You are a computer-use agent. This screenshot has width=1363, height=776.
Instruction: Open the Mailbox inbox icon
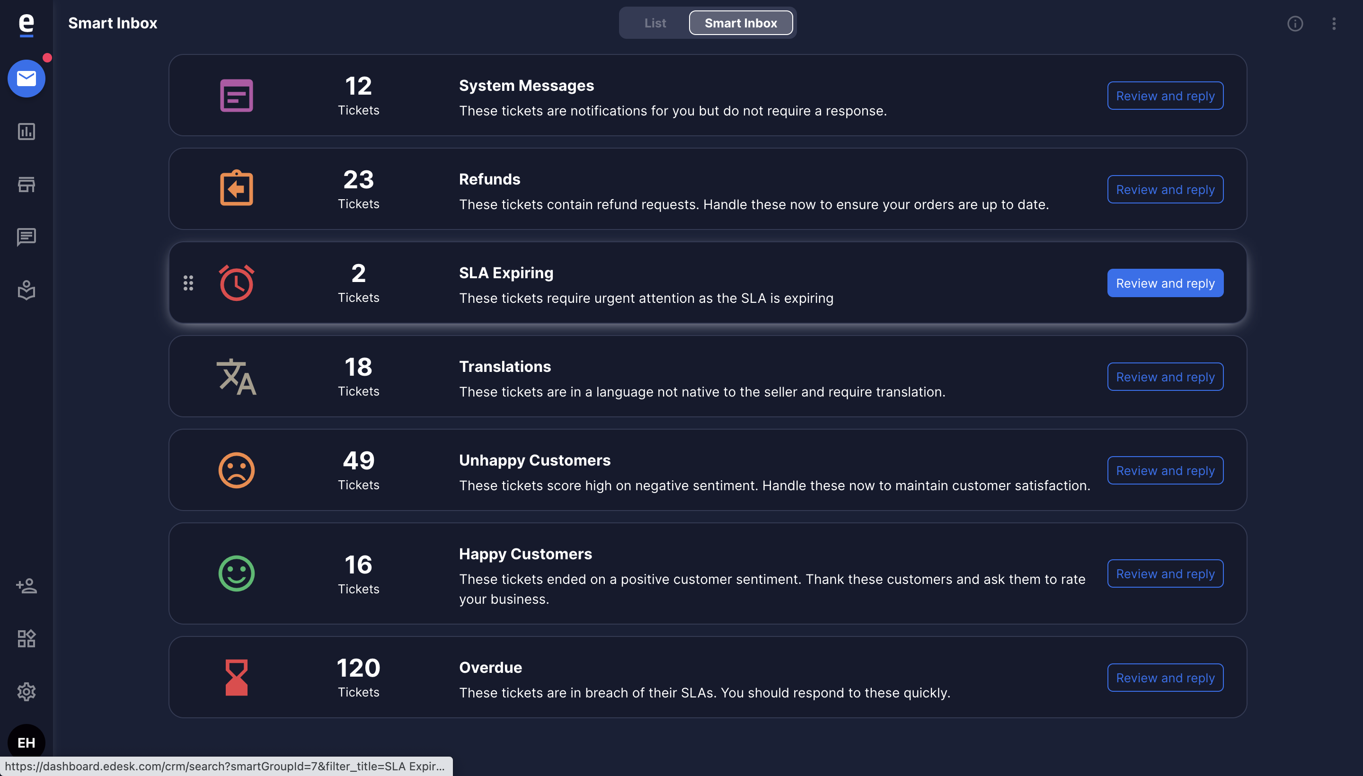pyautogui.click(x=26, y=79)
